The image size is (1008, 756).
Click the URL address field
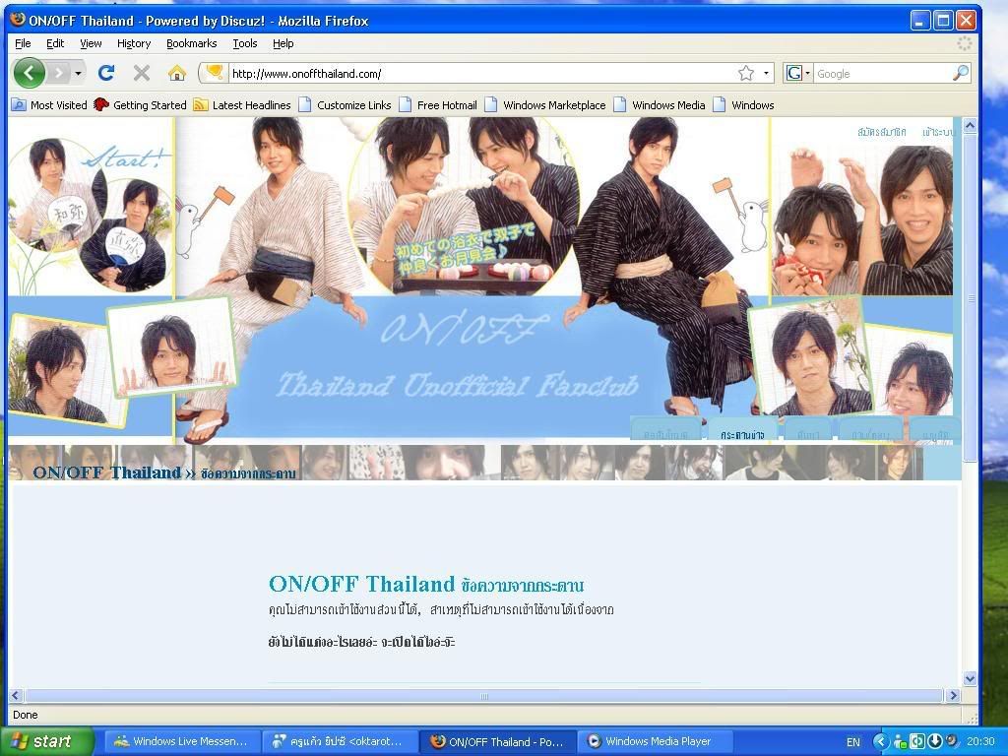pos(482,73)
